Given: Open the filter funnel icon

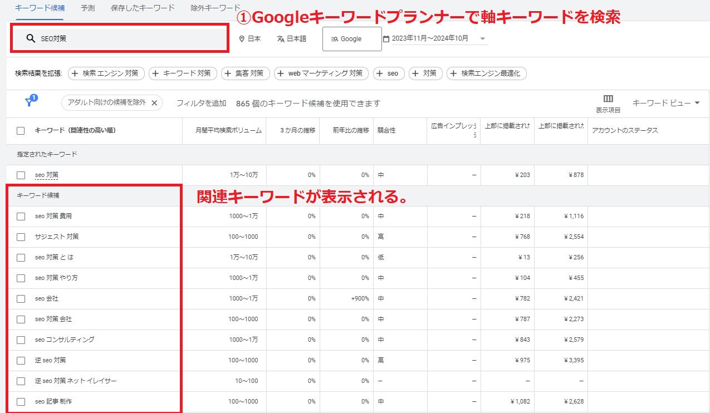Looking at the screenshot, I should 30,101.
